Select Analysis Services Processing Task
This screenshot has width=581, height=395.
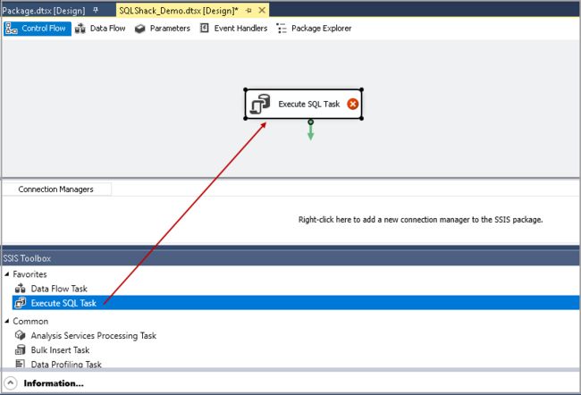click(93, 336)
